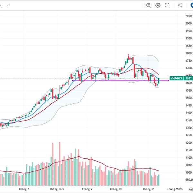Click the 1631 current price label
This screenshot has width=193, height=193.
[x=189, y=78]
